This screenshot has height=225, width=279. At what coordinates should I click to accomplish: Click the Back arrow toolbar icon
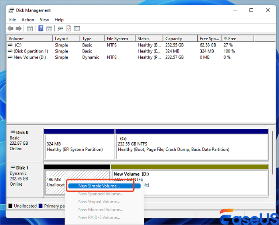[10, 28]
